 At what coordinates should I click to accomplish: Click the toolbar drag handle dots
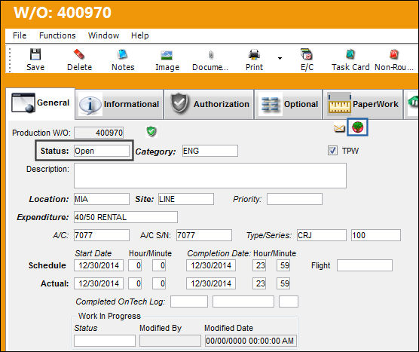(x=10, y=60)
